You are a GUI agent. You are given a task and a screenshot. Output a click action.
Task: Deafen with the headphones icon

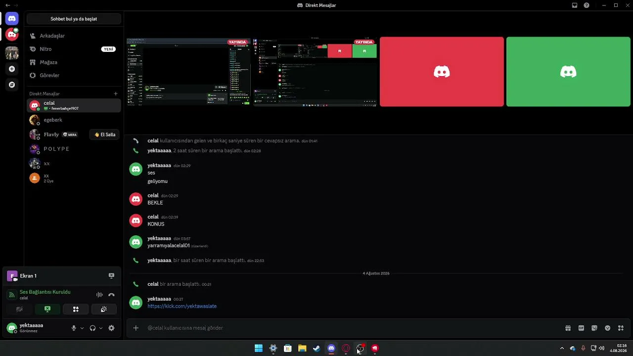pyautogui.click(x=92, y=328)
